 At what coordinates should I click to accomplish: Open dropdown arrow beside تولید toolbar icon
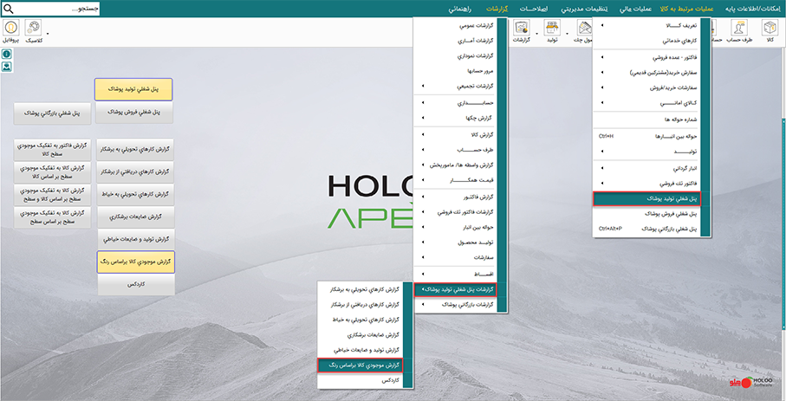coord(568,34)
